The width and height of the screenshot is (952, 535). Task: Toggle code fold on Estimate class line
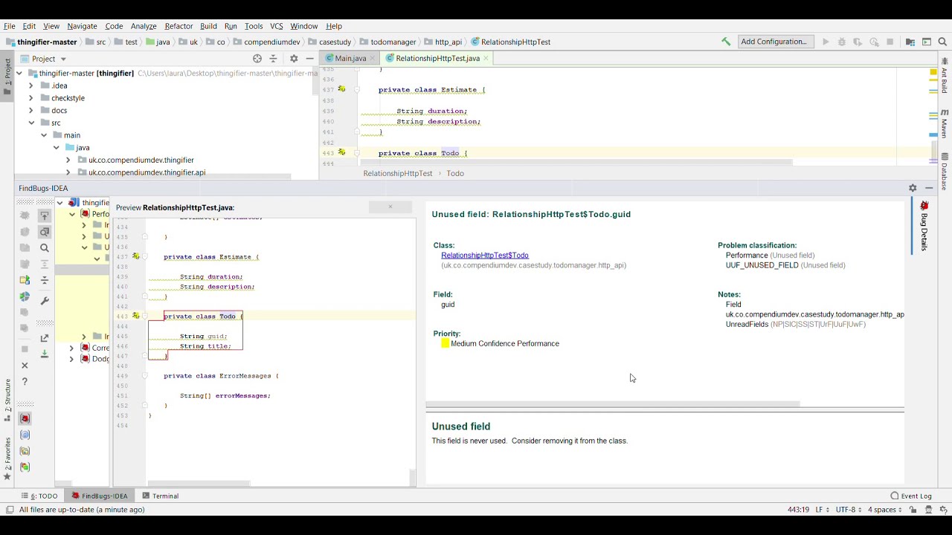pos(356,89)
